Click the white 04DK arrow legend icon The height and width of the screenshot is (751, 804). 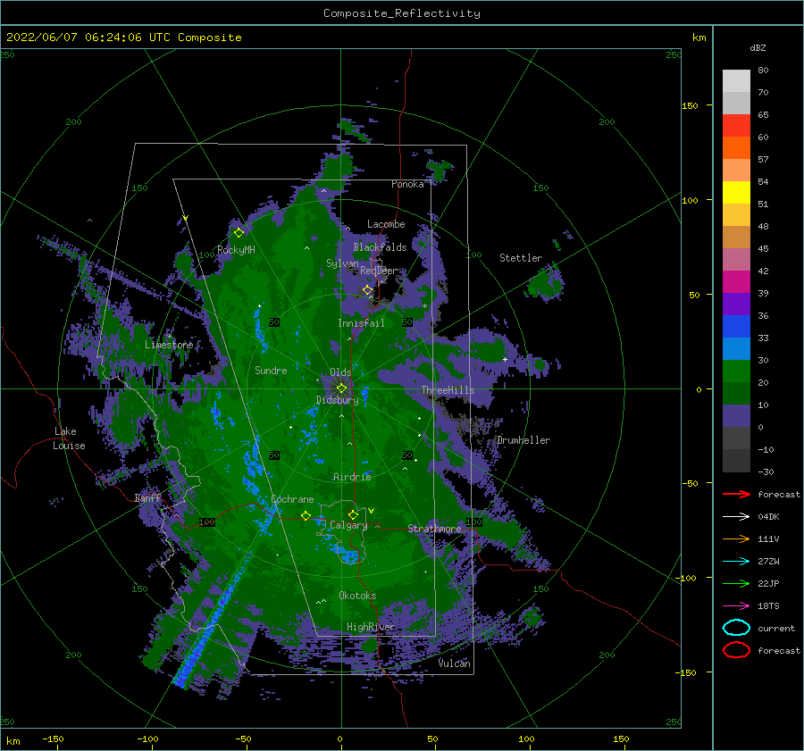736,517
